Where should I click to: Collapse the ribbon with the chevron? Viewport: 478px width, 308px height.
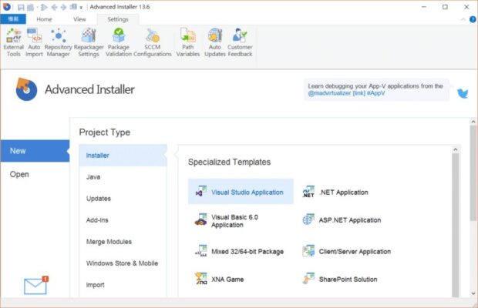coord(463,19)
